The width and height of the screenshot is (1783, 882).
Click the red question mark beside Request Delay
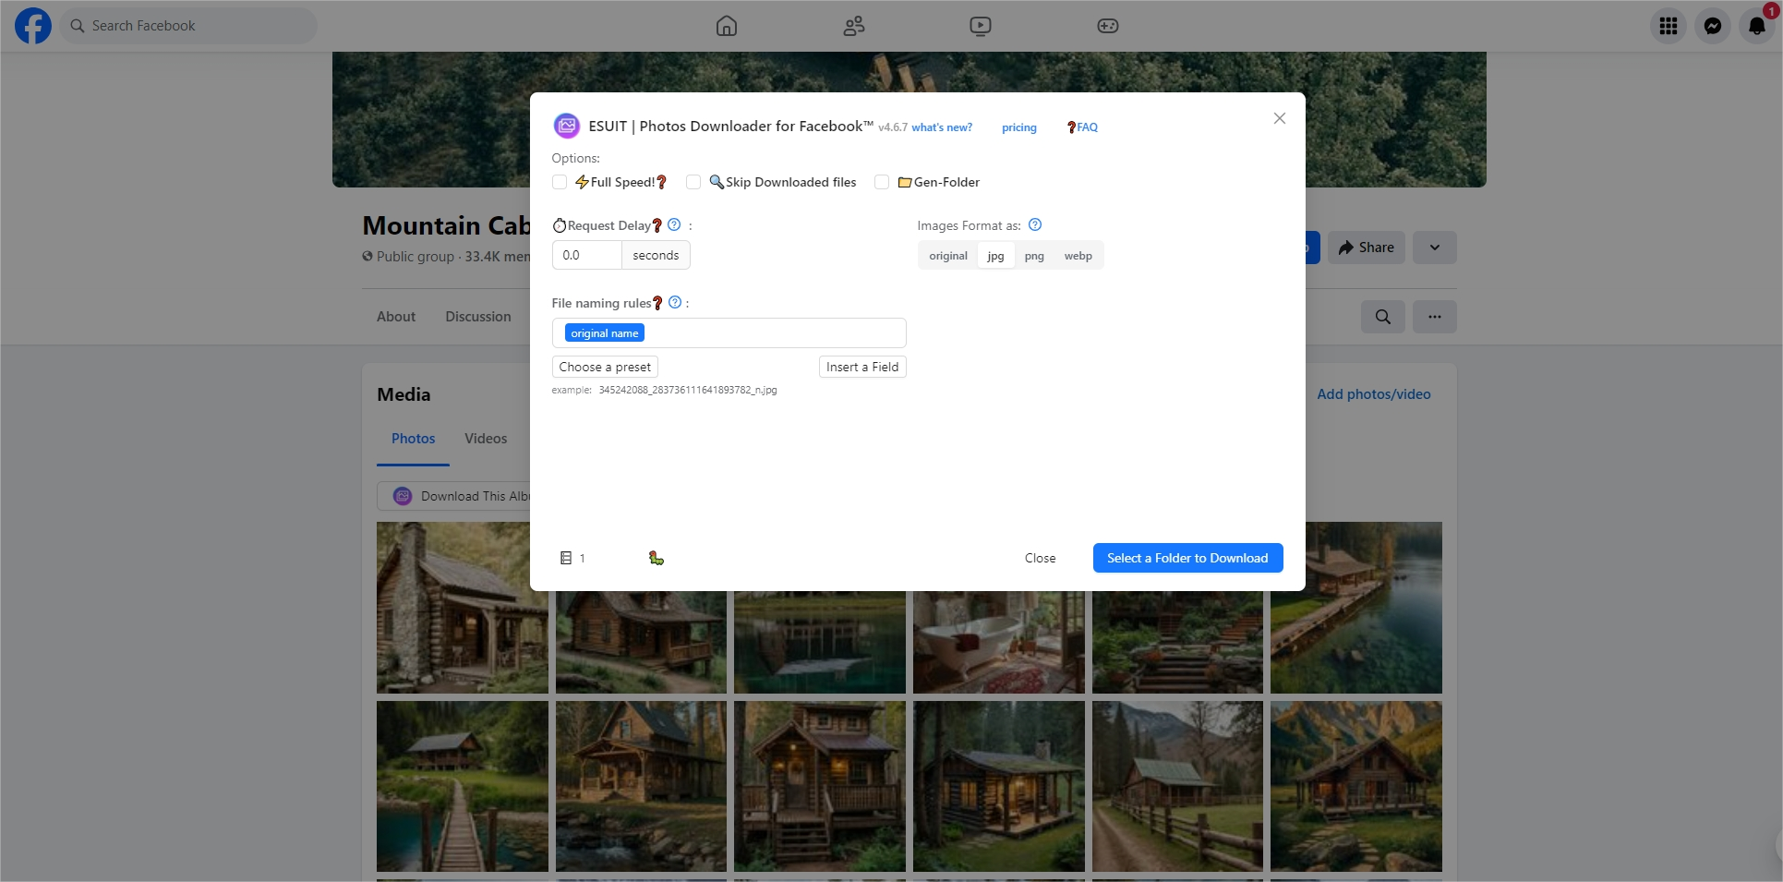click(657, 225)
